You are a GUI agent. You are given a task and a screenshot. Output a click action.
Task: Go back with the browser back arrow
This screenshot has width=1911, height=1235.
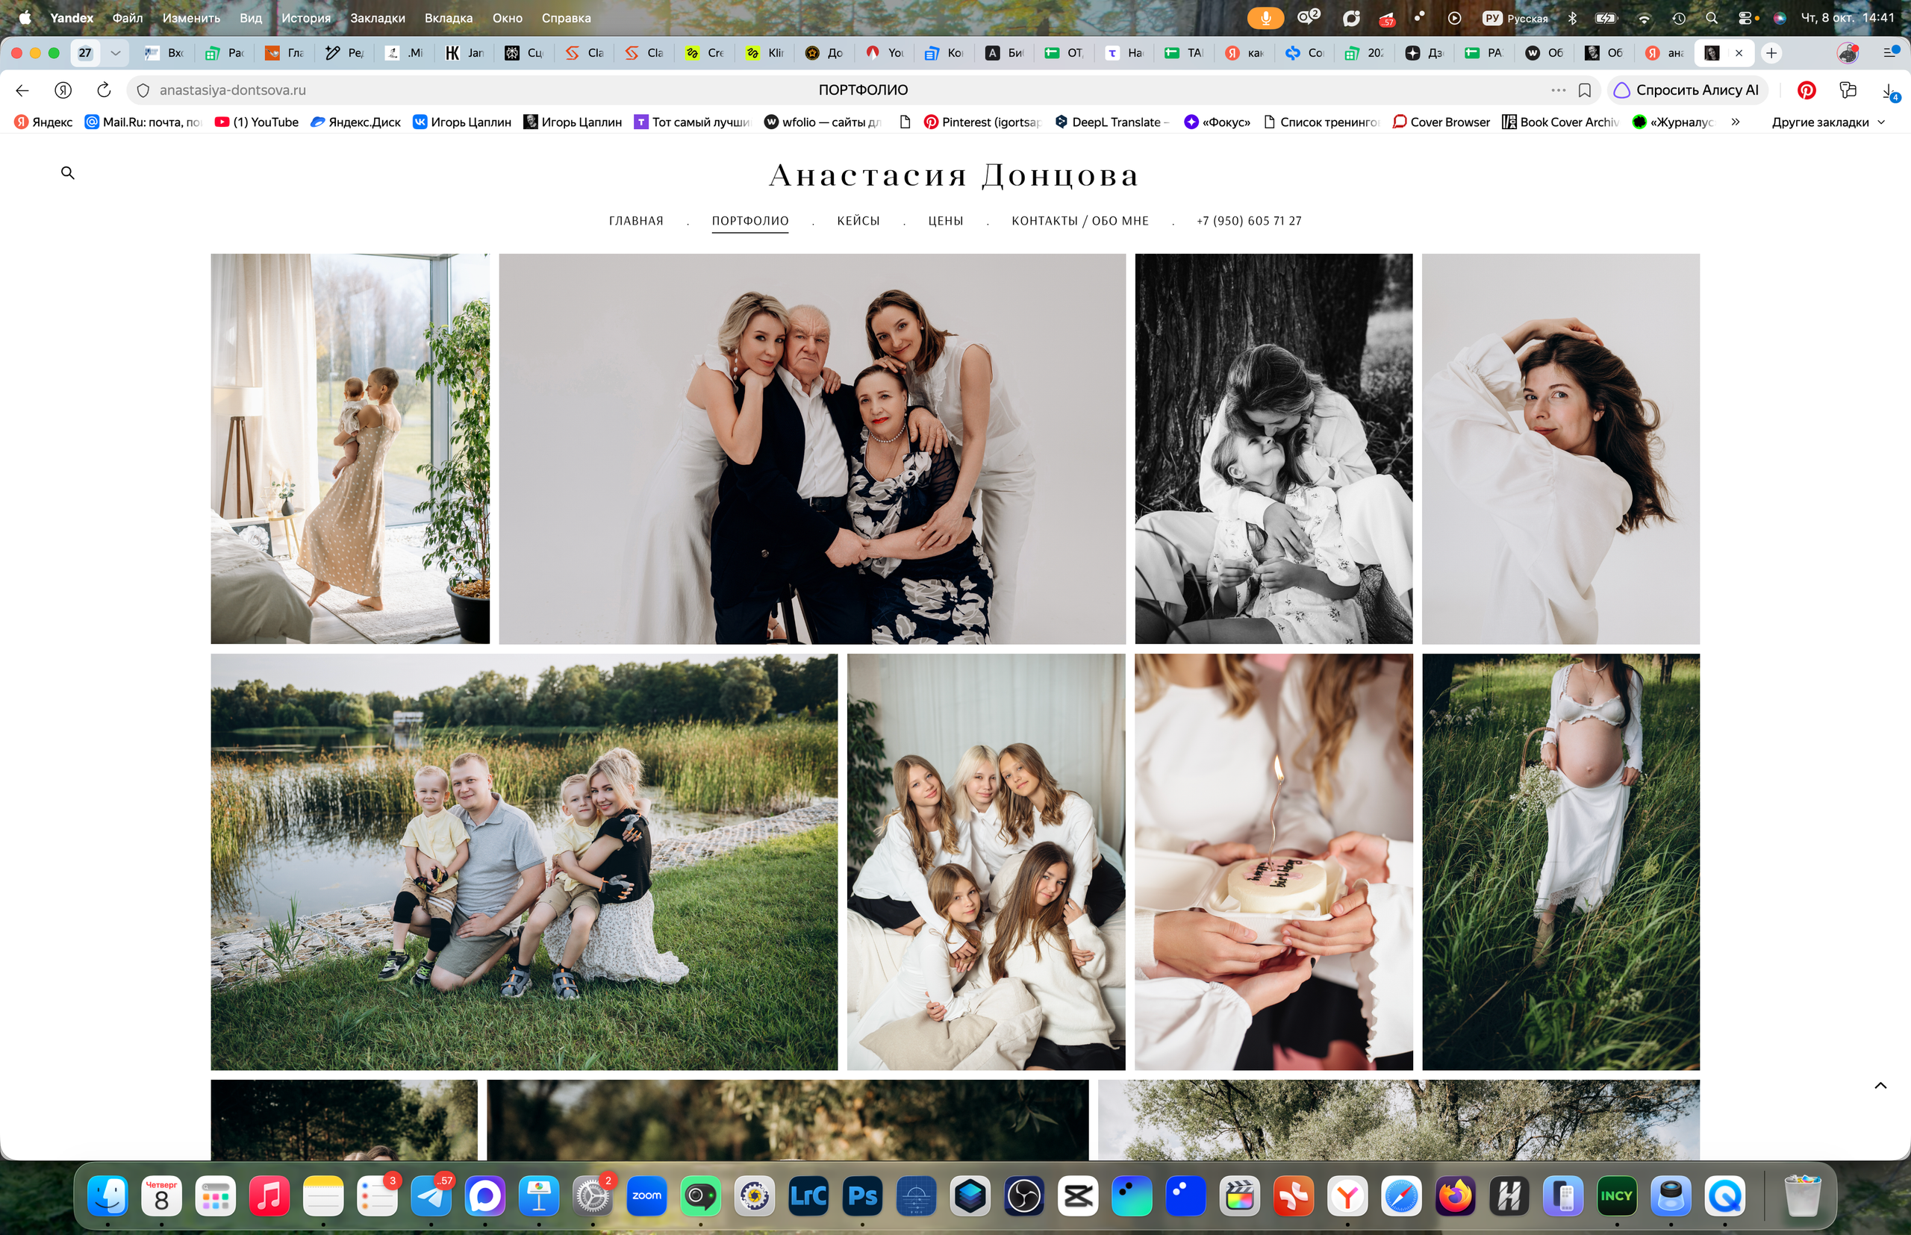22,90
